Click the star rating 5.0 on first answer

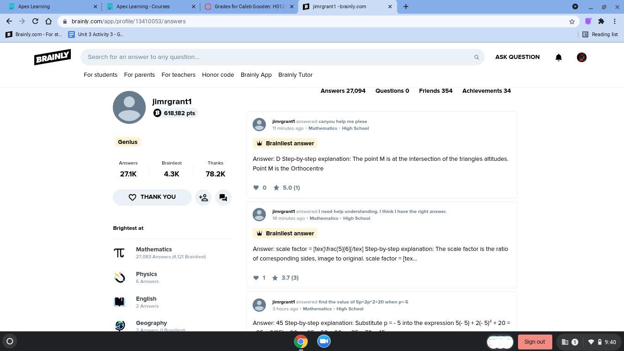point(286,187)
